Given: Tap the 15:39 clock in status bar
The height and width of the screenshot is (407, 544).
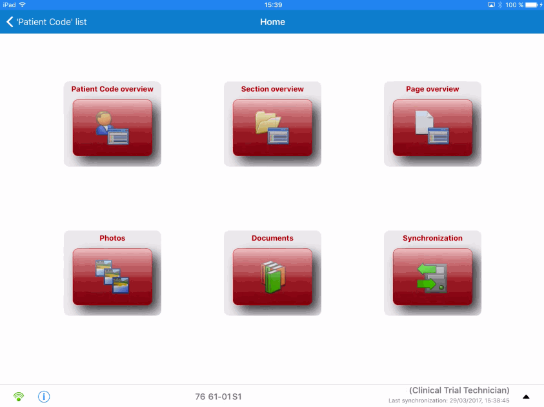Looking at the screenshot, I should [274, 5].
